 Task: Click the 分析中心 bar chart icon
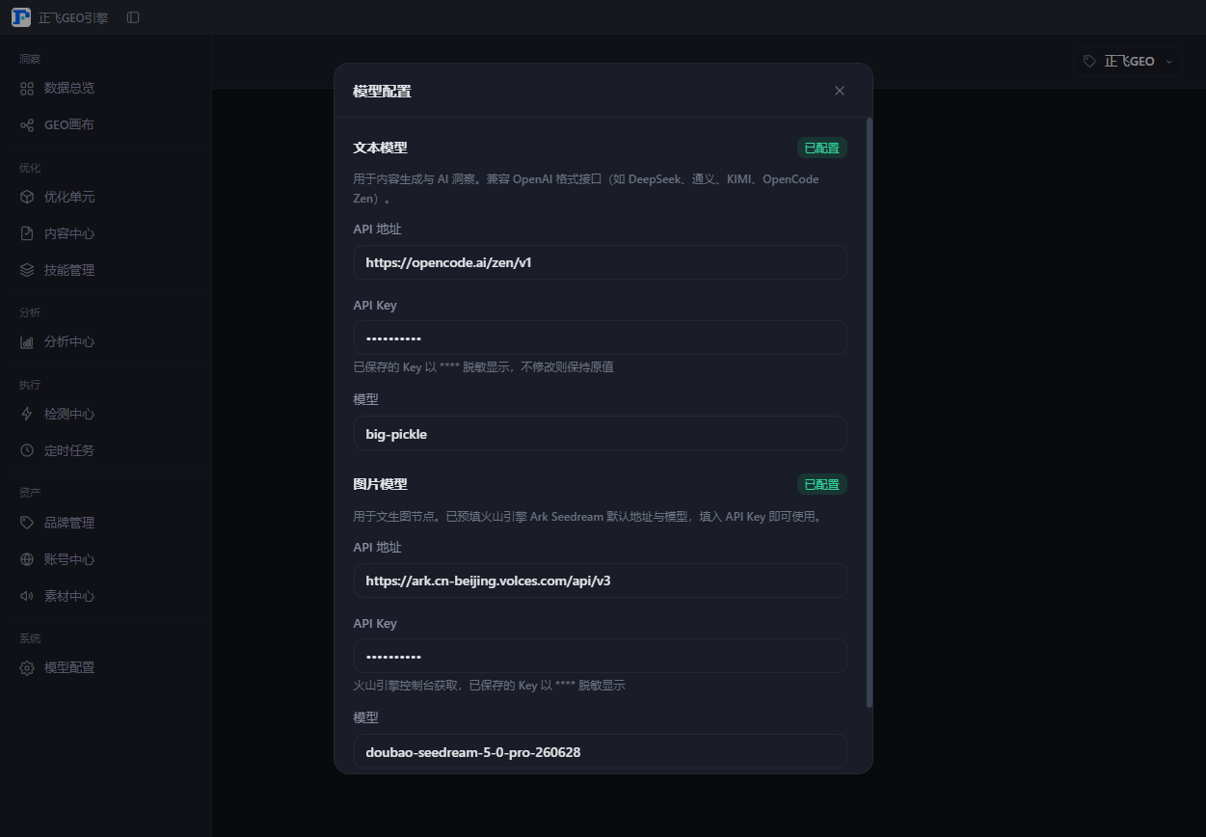click(27, 341)
